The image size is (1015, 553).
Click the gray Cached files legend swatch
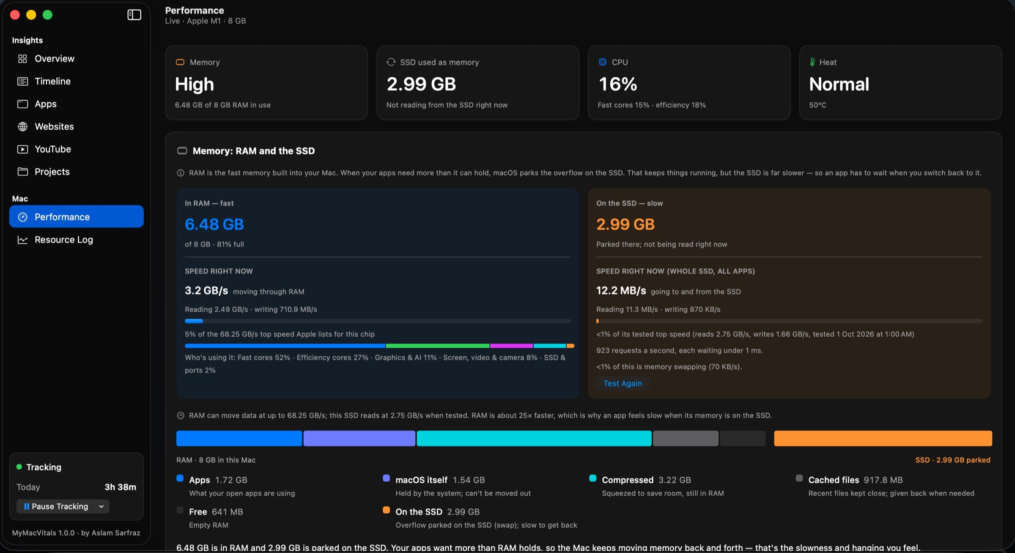pos(799,479)
